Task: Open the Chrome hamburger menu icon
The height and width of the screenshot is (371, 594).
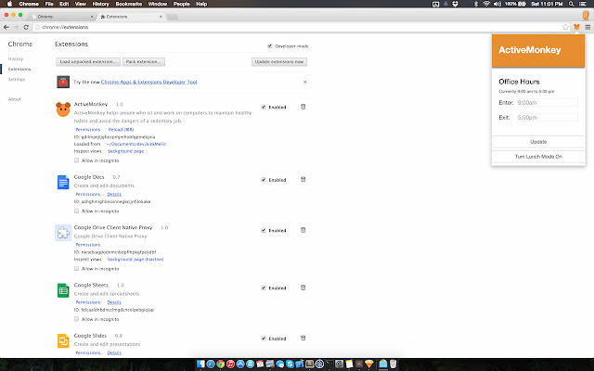Action: coord(588,27)
